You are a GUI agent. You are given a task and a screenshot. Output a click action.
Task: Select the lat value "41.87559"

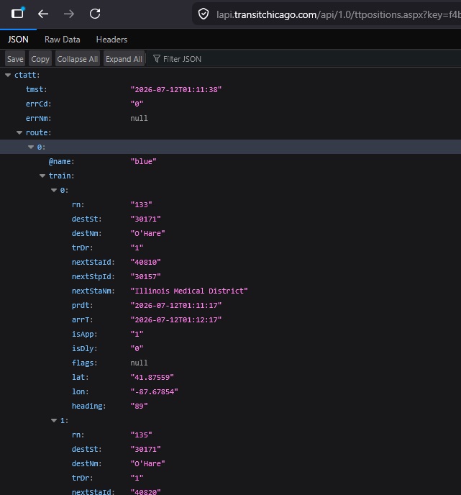(152, 377)
